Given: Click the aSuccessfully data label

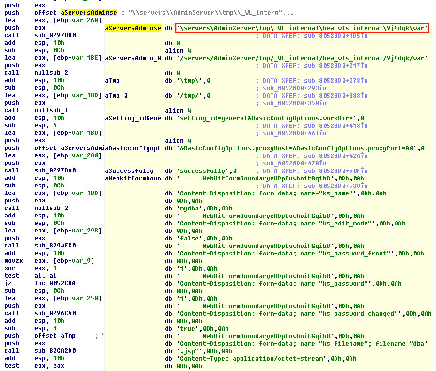Looking at the screenshot, I should pyautogui.click(x=129, y=170).
